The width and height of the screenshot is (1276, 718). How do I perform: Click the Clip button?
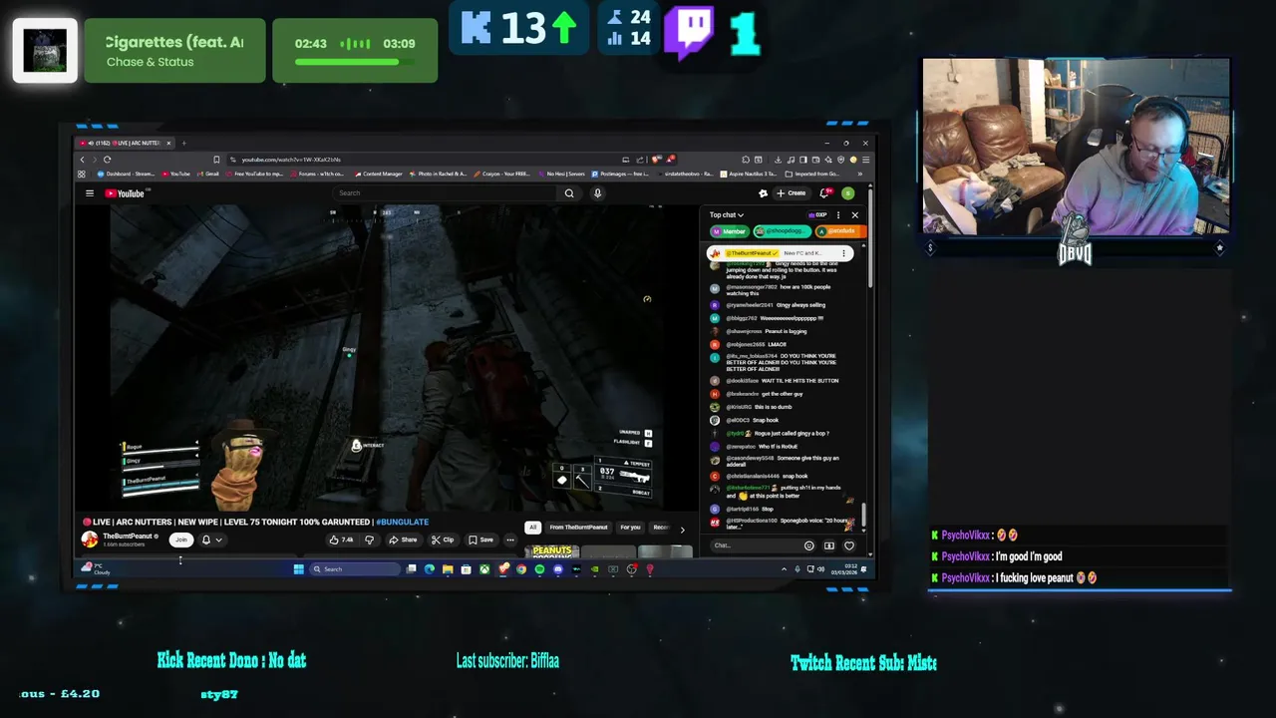443,539
